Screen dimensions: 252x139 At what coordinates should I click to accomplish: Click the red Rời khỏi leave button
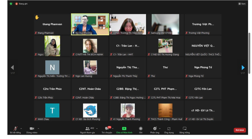[240, 130]
